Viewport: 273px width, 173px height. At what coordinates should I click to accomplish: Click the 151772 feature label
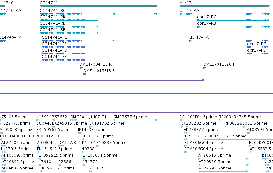tap(90, 162)
